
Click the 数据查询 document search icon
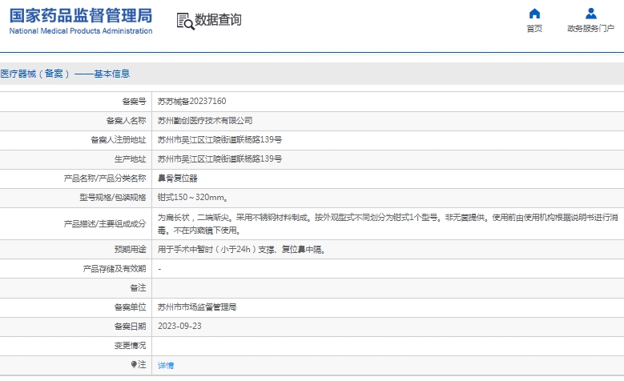click(186, 21)
